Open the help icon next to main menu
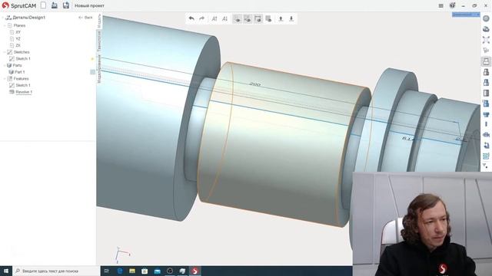Image resolution: width=492 pixels, height=276 pixels. 452,5
